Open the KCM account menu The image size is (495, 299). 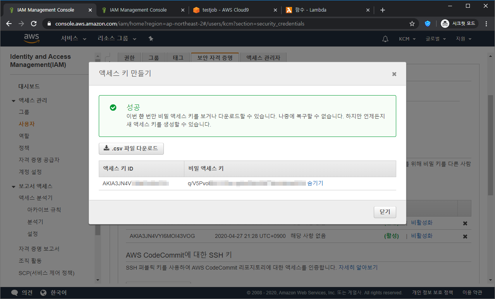click(x=407, y=39)
